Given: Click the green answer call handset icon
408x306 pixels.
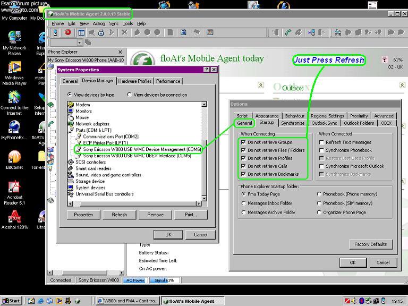Looking at the screenshot, I should [x=288, y=32].
